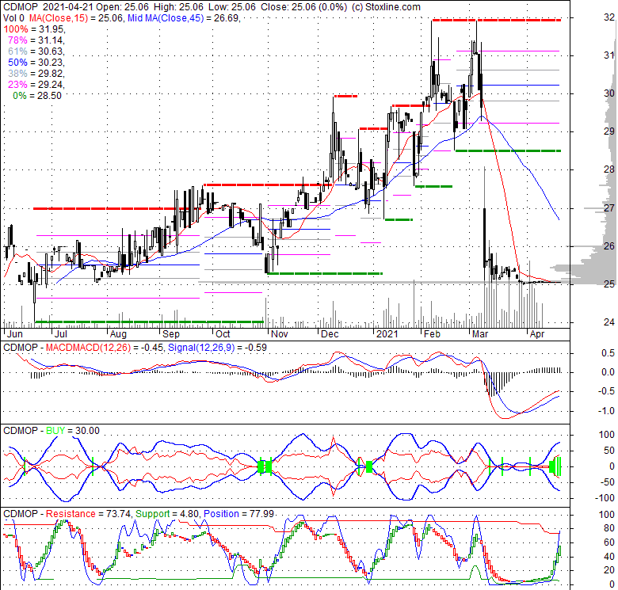Click the -1.0 MACD axis label
This screenshot has height=590, width=618.
[607, 411]
